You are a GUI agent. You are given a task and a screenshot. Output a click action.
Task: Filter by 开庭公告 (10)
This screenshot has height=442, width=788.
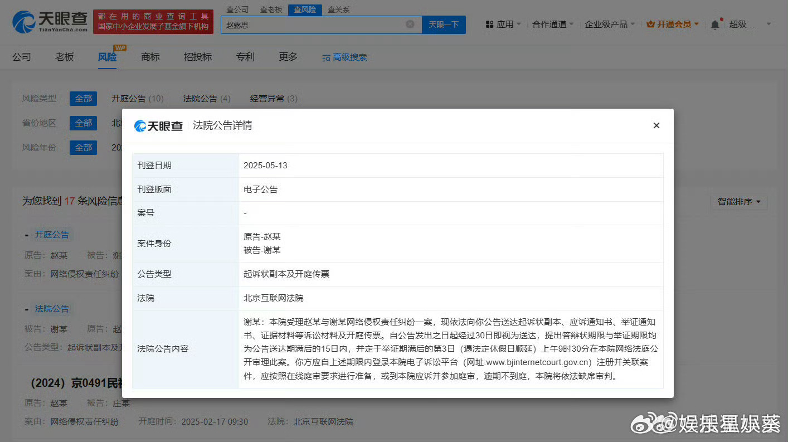coord(137,98)
